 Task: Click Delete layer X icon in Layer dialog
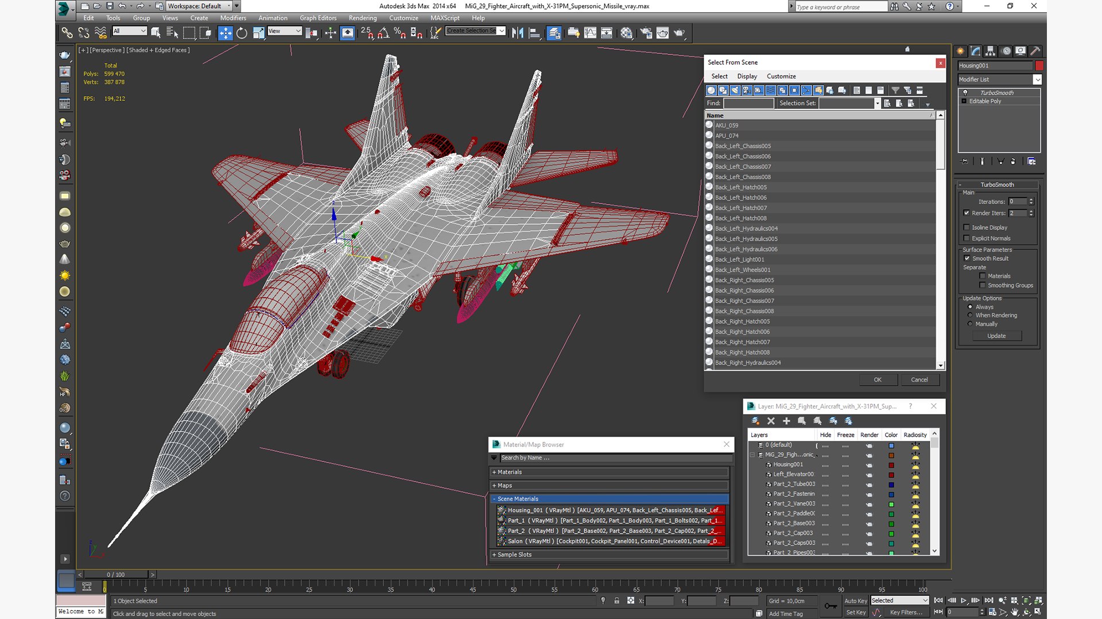[x=771, y=421]
